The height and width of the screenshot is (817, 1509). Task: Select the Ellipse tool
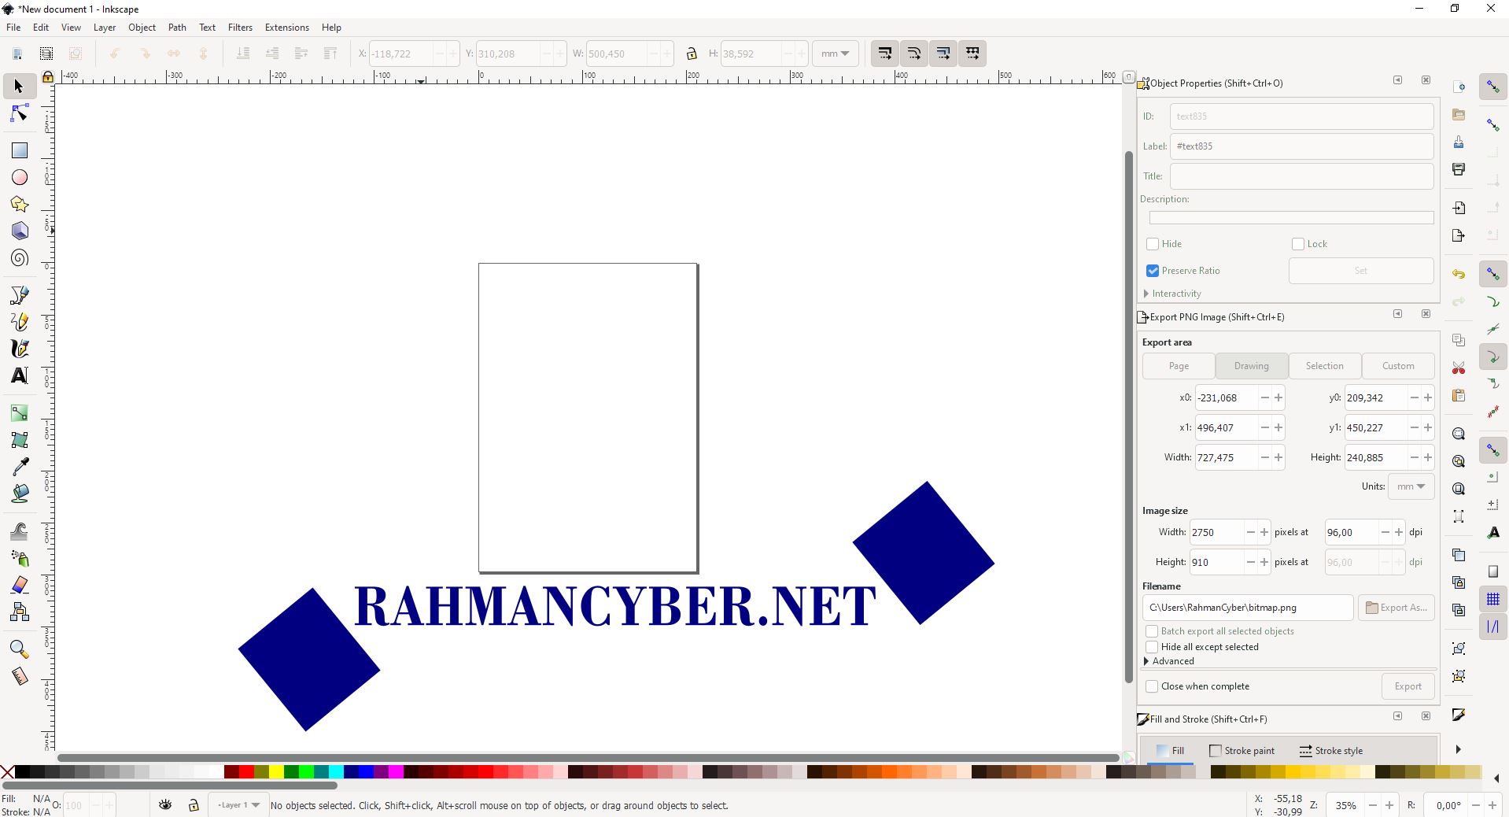click(19, 178)
